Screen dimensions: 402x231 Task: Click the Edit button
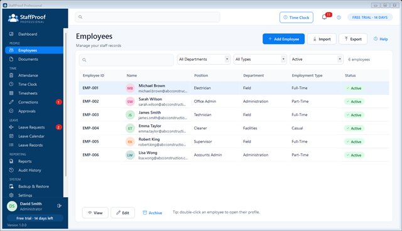click(122, 213)
